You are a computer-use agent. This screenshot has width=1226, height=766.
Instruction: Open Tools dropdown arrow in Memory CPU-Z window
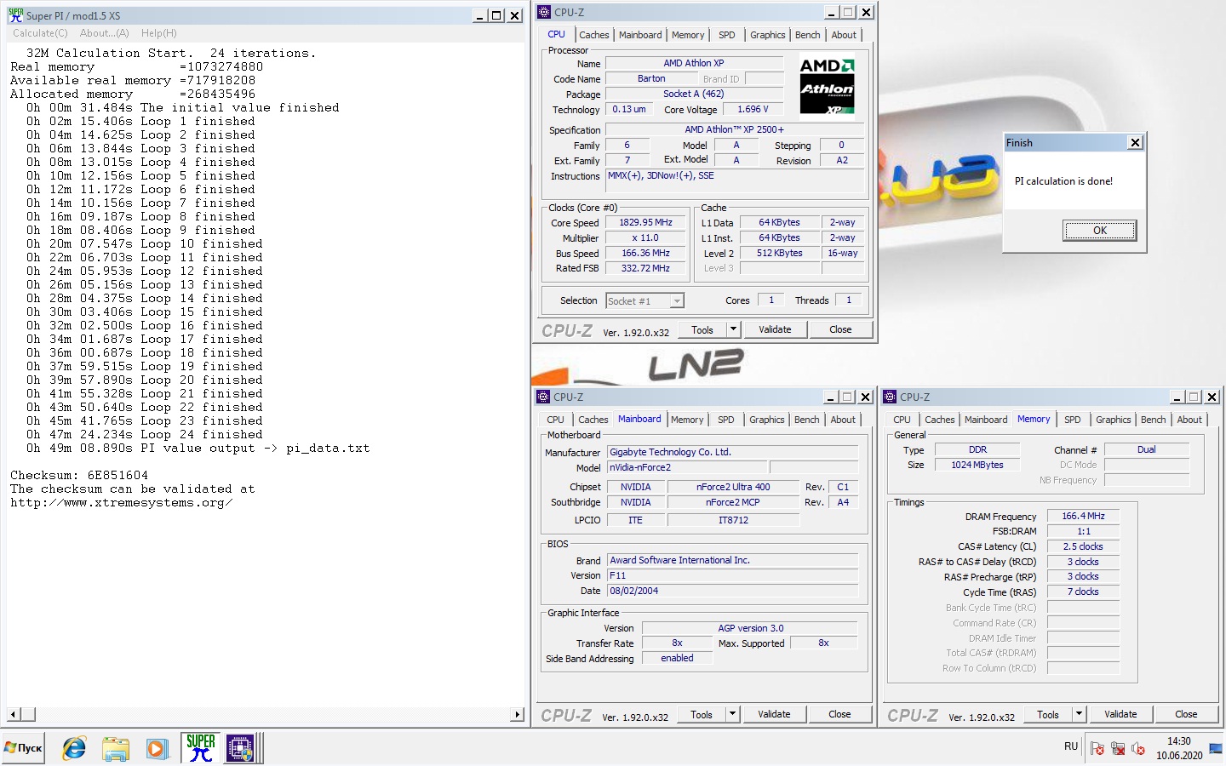[1079, 714]
